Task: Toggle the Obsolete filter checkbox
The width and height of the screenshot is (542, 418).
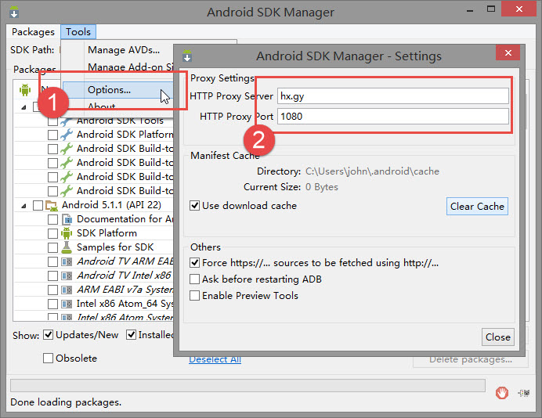Action: pyautogui.click(x=49, y=358)
